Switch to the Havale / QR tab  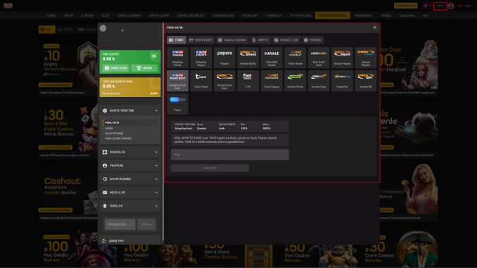pyautogui.click(x=286, y=40)
